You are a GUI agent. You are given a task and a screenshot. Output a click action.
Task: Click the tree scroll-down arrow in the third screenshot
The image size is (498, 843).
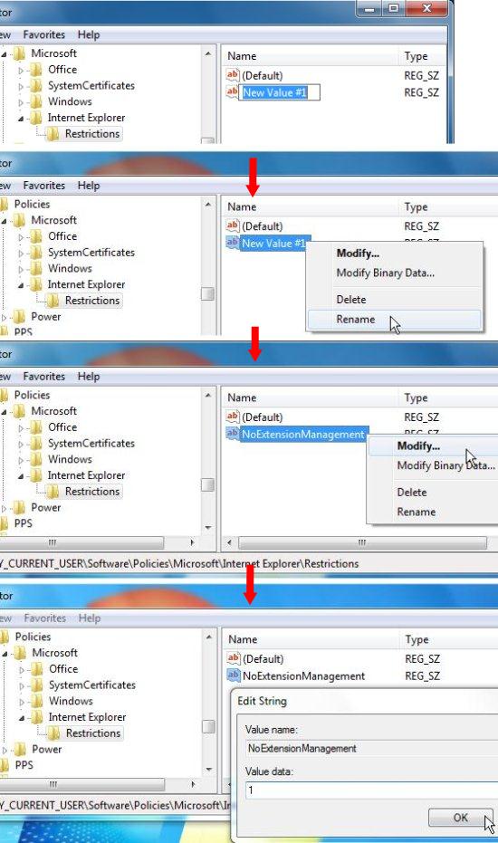(x=207, y=527)
